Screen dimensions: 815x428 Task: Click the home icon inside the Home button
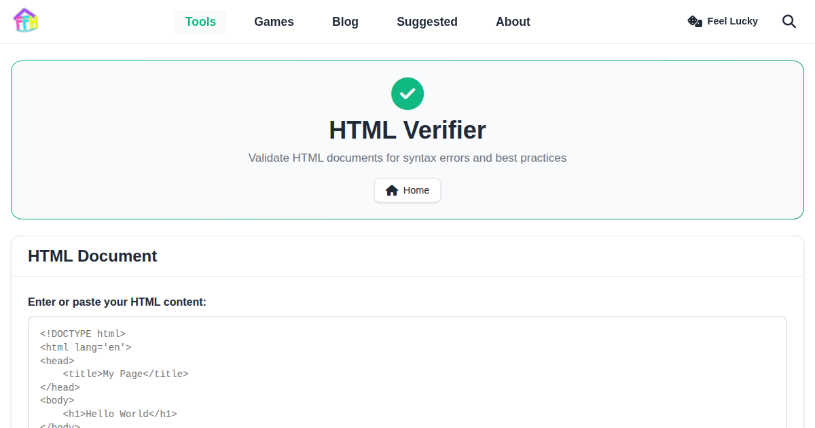coord(391,190)
